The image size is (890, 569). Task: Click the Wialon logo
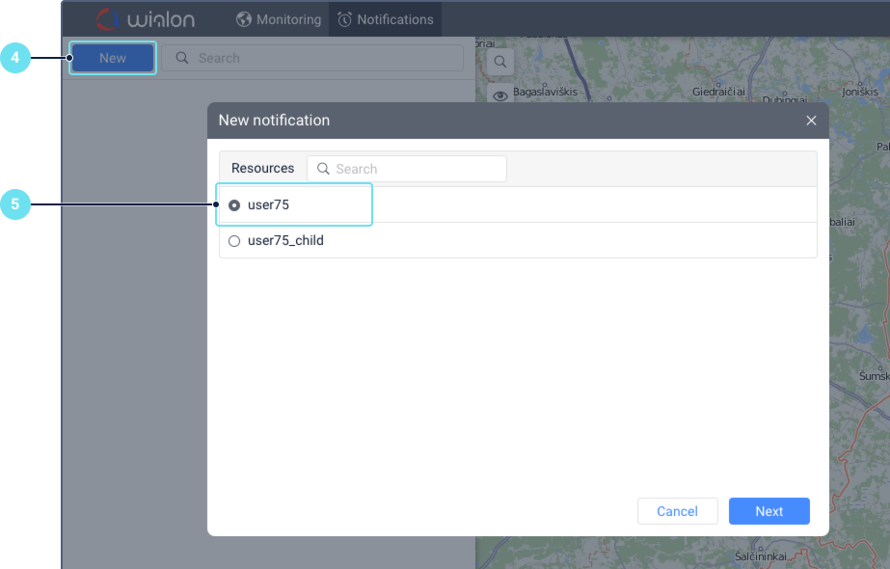click(x=146, y=19)
